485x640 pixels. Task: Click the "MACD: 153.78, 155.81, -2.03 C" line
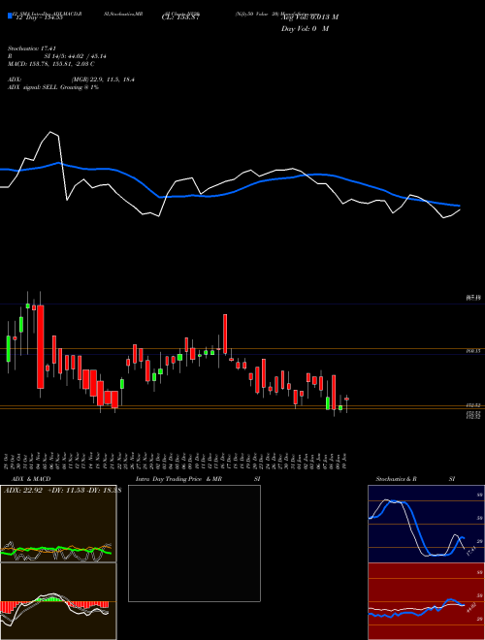(51, 64)
